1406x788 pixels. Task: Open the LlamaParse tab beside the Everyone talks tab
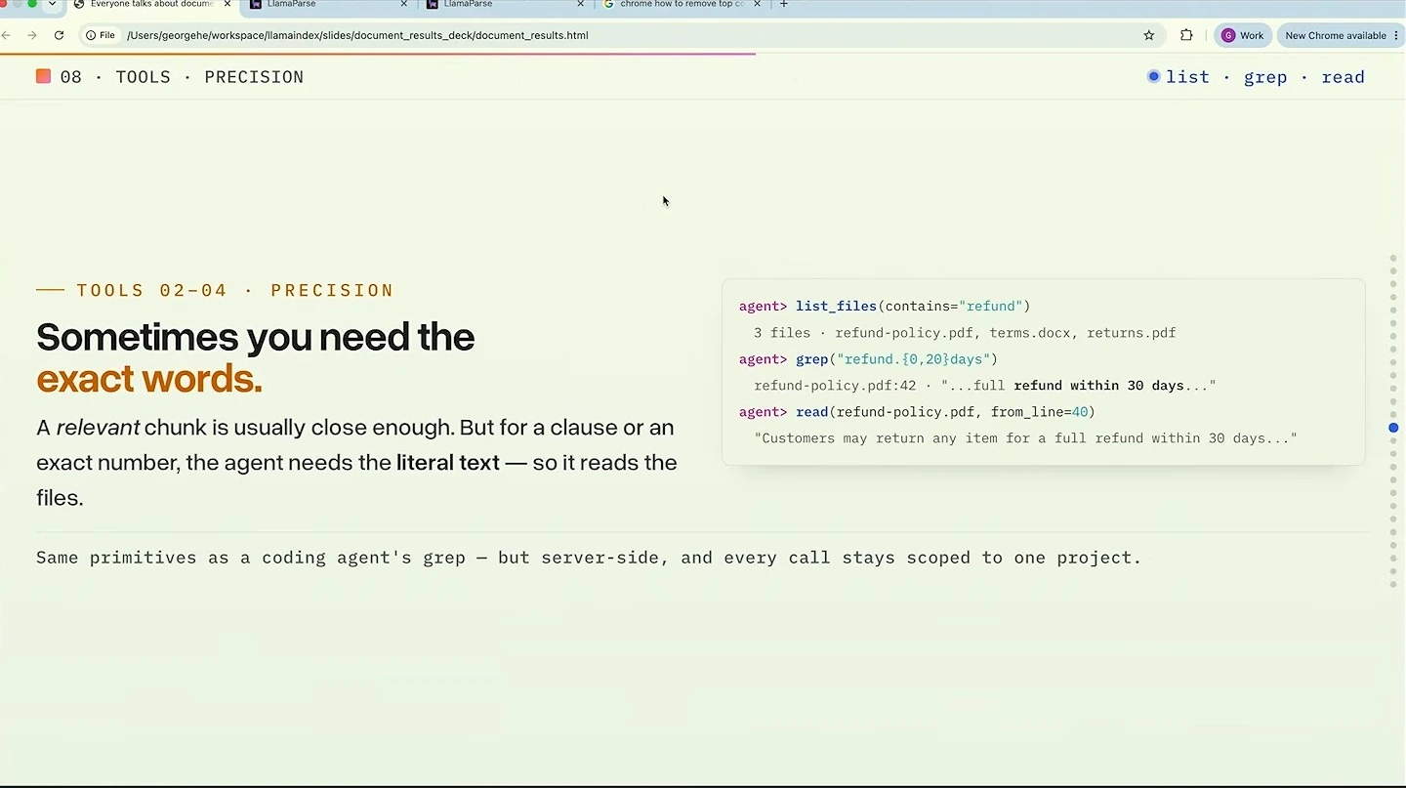coord(329,5)
